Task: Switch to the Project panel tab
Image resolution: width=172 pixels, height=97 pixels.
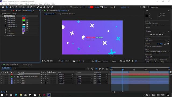Action: pos(3,11)
